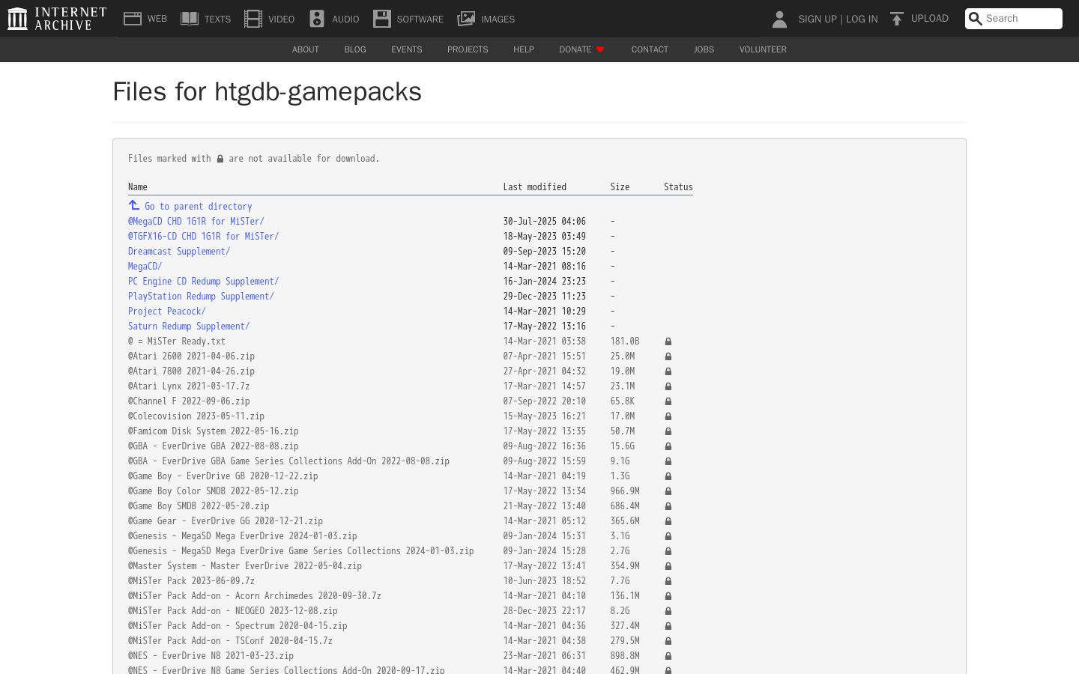Click lock icon for @Atari Lynx 7z
This screenshot has height=674, width=1079.
pyautogui.click(x=668, y=386)
